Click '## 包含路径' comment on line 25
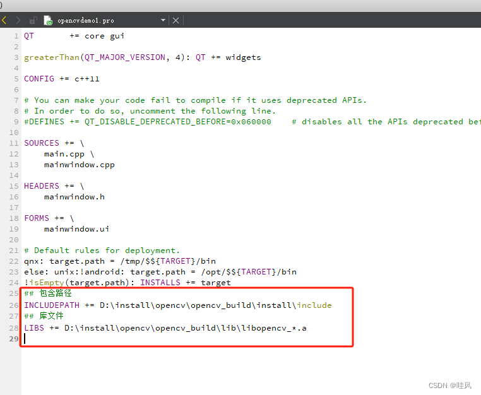This screenshot has height=395, width=481. point(48,293)
